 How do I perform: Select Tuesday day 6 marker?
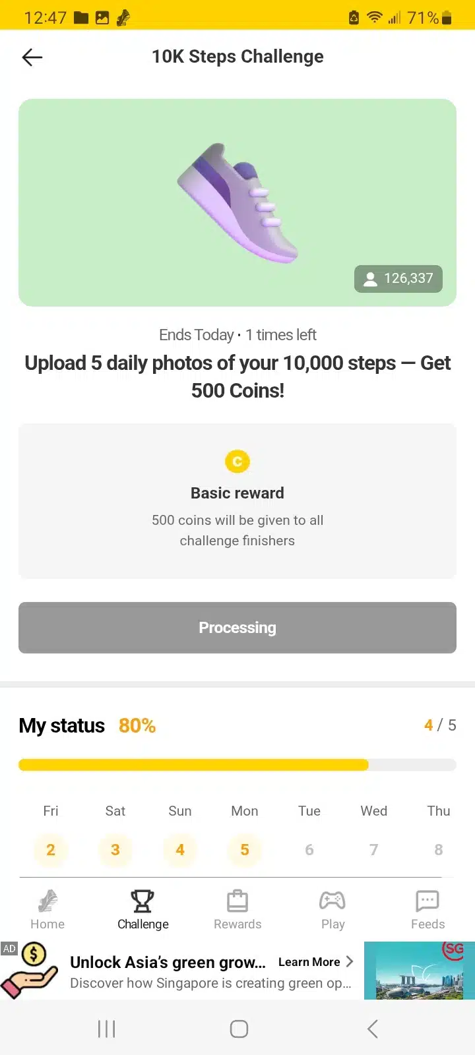coord(309,849)
